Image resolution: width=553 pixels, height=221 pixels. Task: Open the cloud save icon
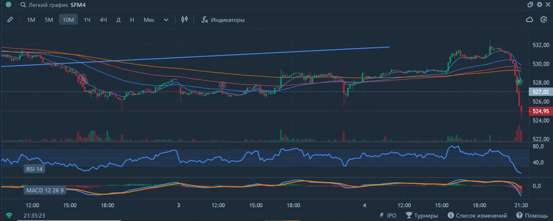[529, 19]
